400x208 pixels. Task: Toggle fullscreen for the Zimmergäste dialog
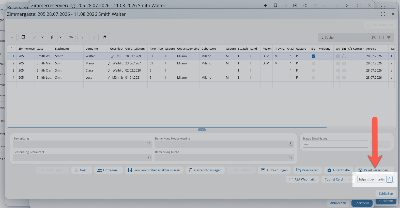[383, 14]
